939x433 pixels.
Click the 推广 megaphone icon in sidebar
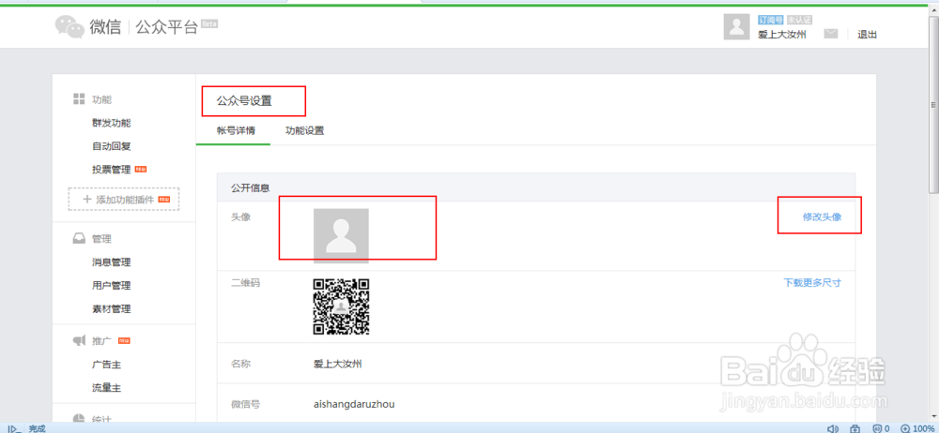(79, 340)
